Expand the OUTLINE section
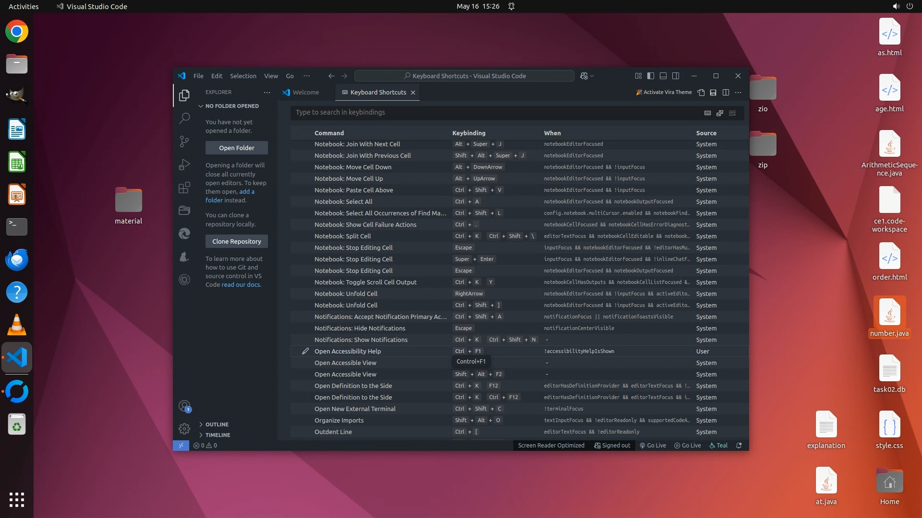Screen dimensions: 922x518 (217, 424)
